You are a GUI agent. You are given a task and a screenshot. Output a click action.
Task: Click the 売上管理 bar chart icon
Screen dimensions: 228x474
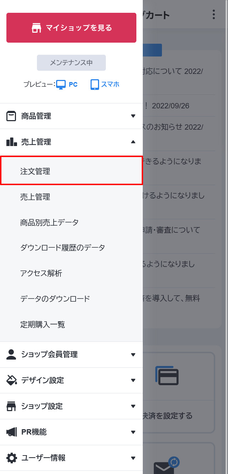pos(11,142)
